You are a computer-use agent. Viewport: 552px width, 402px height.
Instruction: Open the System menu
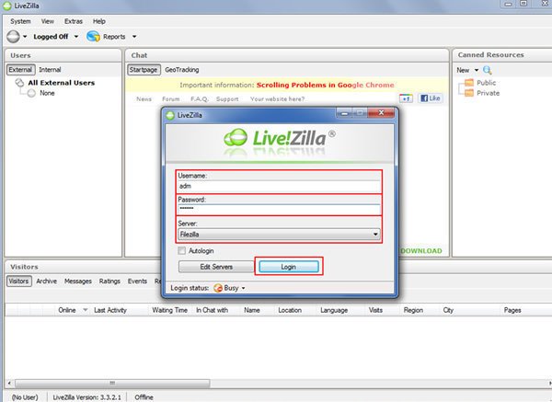(20, 21)
